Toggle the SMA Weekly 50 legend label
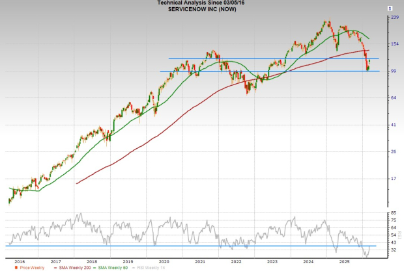 (113, 266)
